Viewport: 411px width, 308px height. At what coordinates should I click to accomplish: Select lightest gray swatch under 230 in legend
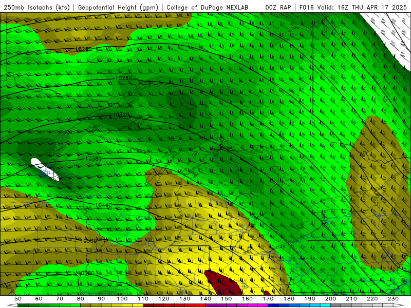click(388, 305)
